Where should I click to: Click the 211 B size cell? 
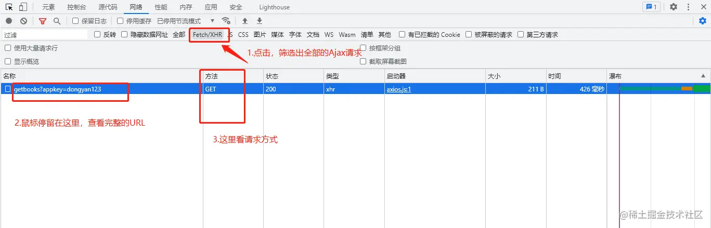[x=515, y=89]
